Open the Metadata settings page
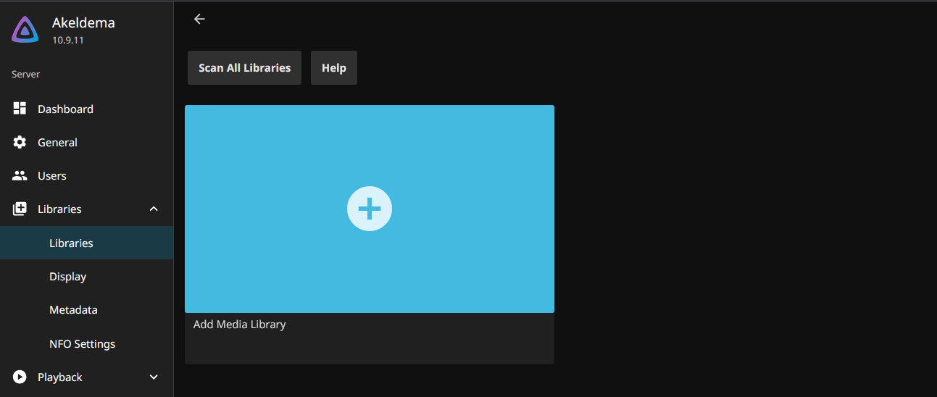Screen dimensions: 937x397 tap(73, 309)
